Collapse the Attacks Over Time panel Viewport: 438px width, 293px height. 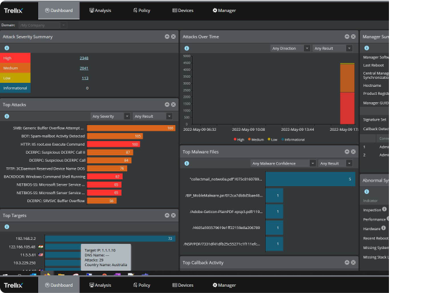click(347, 37)
